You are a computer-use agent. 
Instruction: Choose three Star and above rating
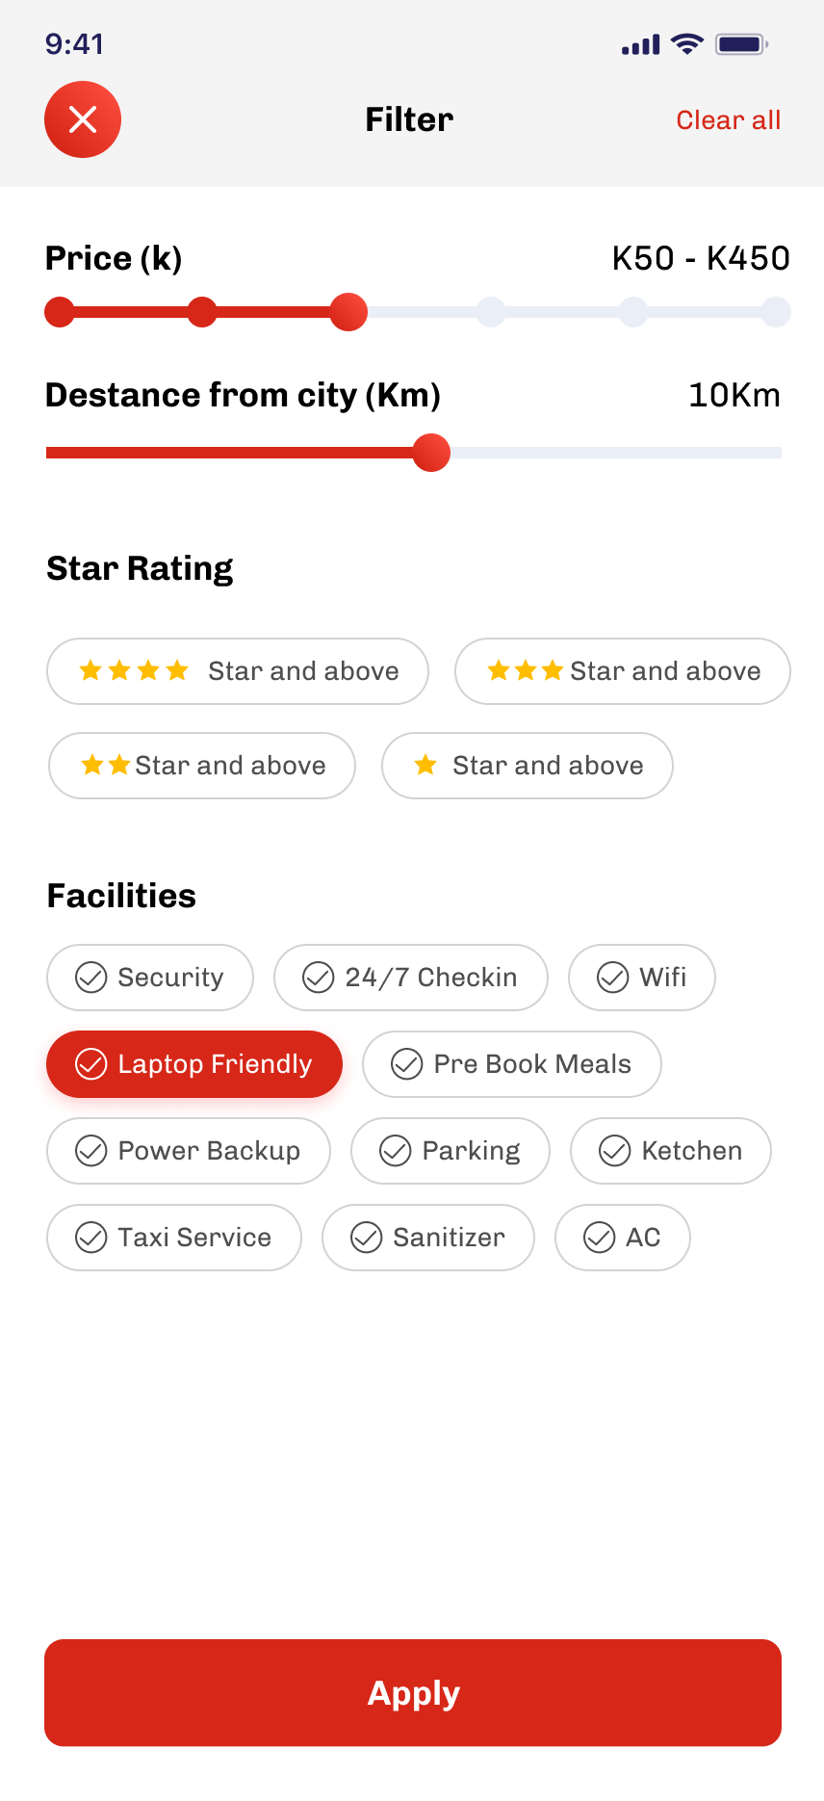622,671
